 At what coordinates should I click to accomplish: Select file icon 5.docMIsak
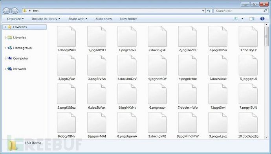pyautogui.click(x=218, y=65)
